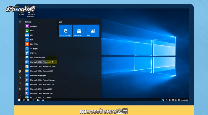Click the input method tray indicator
The image size is (208, 115).
tap(179, 100)
